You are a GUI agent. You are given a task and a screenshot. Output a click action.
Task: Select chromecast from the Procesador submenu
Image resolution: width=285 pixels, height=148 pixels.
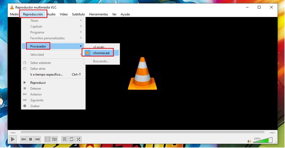[101, 53]
